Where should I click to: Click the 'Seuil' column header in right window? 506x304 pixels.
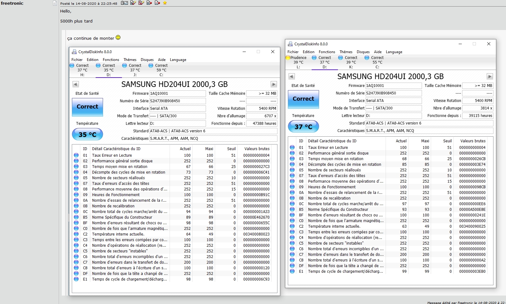click(x=447, y=141)
